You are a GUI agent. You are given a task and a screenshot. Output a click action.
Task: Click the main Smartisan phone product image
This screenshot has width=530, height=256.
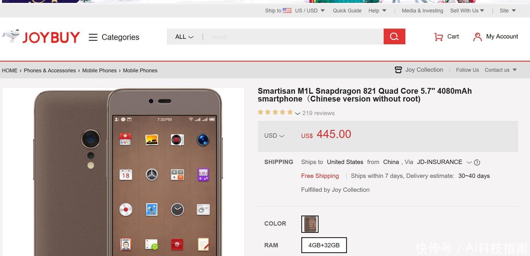(x=123, y=172)
